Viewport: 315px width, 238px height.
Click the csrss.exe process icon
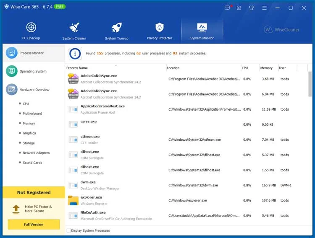tap(73, 124)
